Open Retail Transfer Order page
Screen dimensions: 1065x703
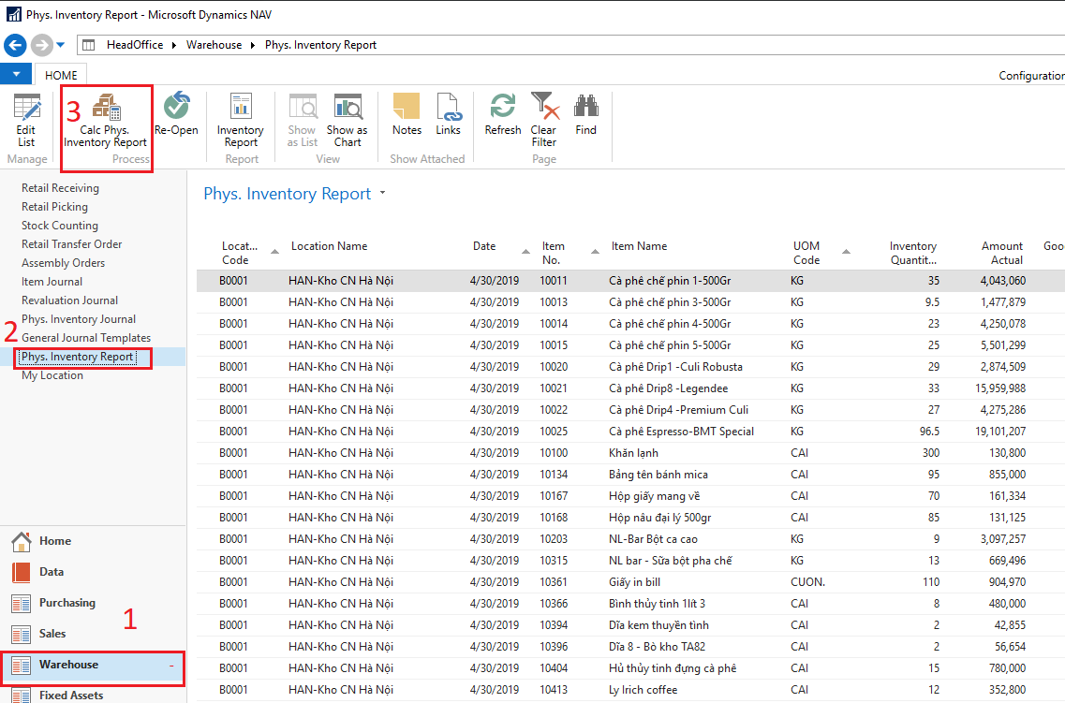(x=72, y=244)
